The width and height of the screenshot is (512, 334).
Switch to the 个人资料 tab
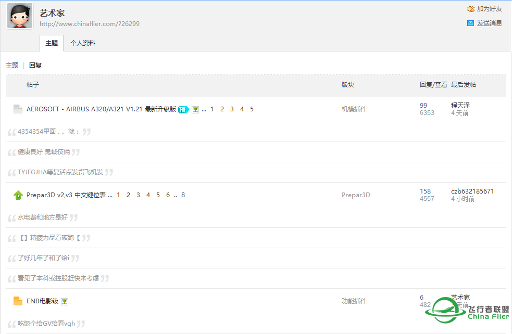[x=83, y=43]
